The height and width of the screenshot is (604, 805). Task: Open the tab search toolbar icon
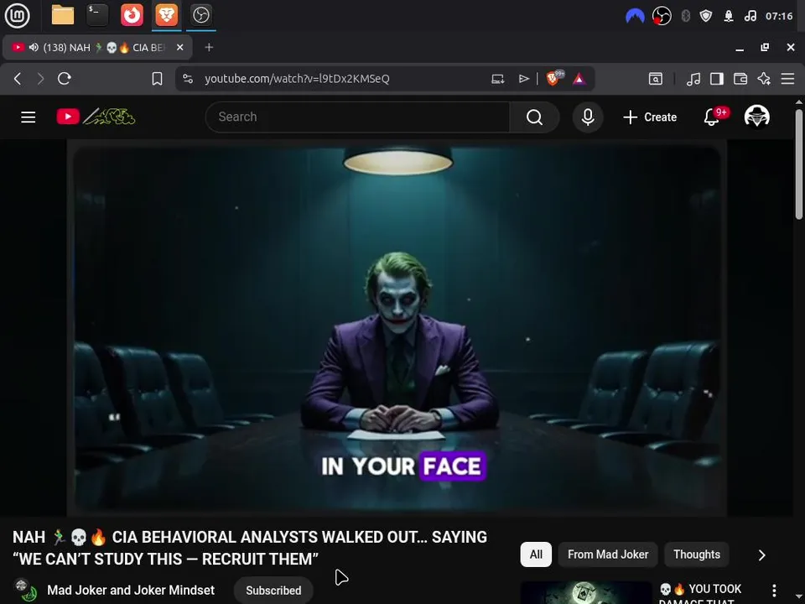click(x=656, y=79)
